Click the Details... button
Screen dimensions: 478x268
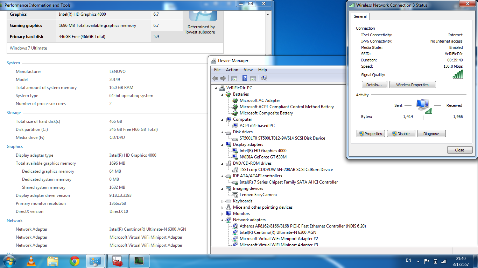(x=374, y=85)
